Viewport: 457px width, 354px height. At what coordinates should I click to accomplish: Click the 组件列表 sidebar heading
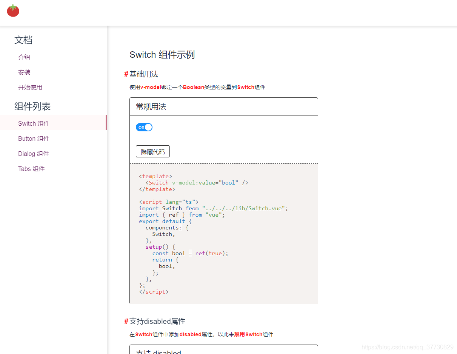[32, 106]
